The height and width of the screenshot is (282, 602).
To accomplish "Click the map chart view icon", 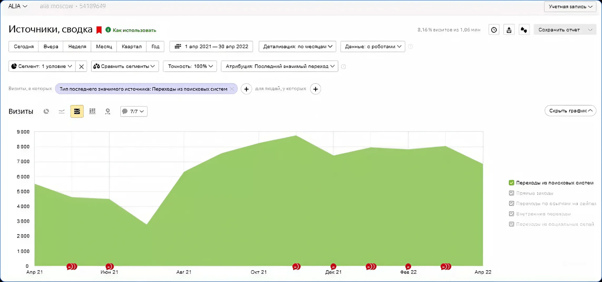I will (x=108, y=111).
